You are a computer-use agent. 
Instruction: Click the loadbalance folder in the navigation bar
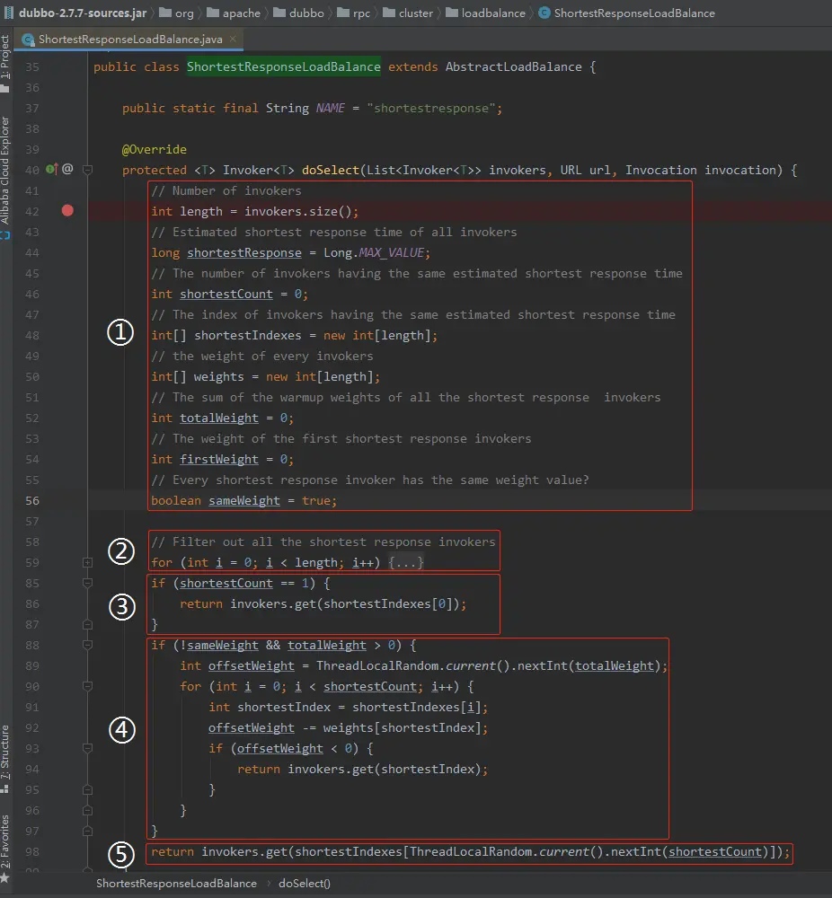pyautogui.click(x=493, y=13)
